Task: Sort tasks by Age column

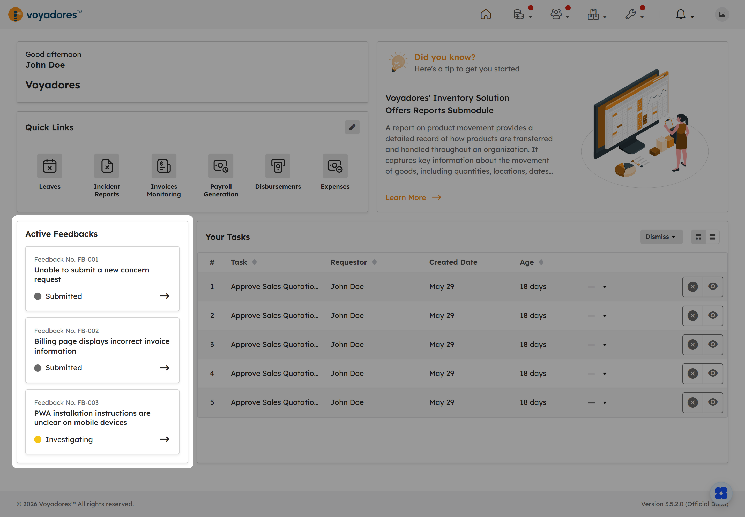Action: 541,262
